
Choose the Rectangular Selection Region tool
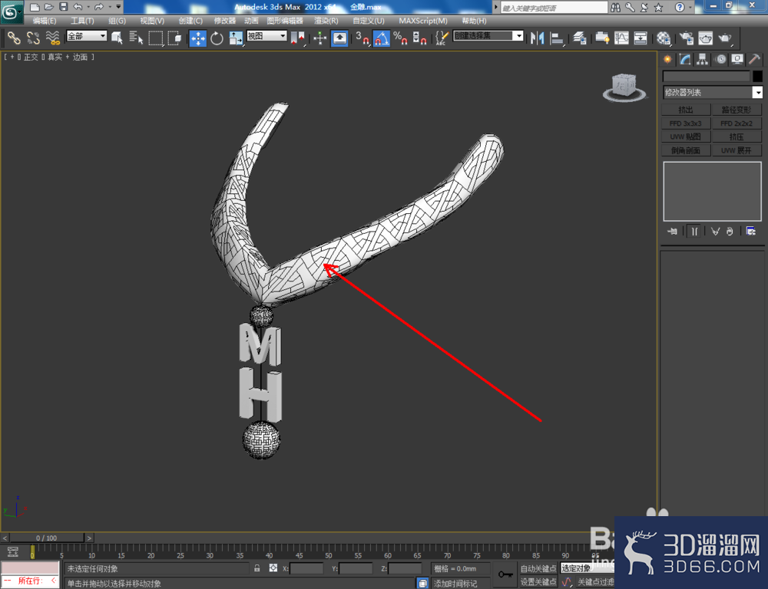coord(156,38)
